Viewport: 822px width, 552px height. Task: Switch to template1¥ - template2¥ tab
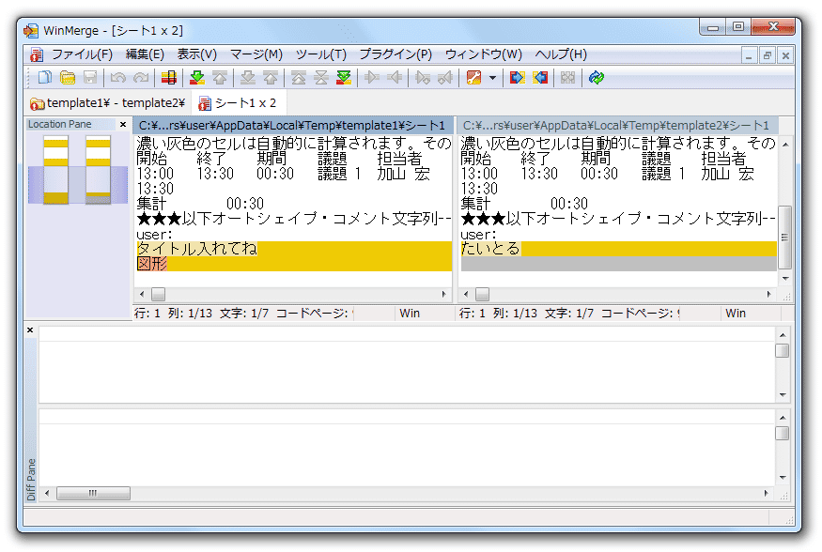point(107,103)
